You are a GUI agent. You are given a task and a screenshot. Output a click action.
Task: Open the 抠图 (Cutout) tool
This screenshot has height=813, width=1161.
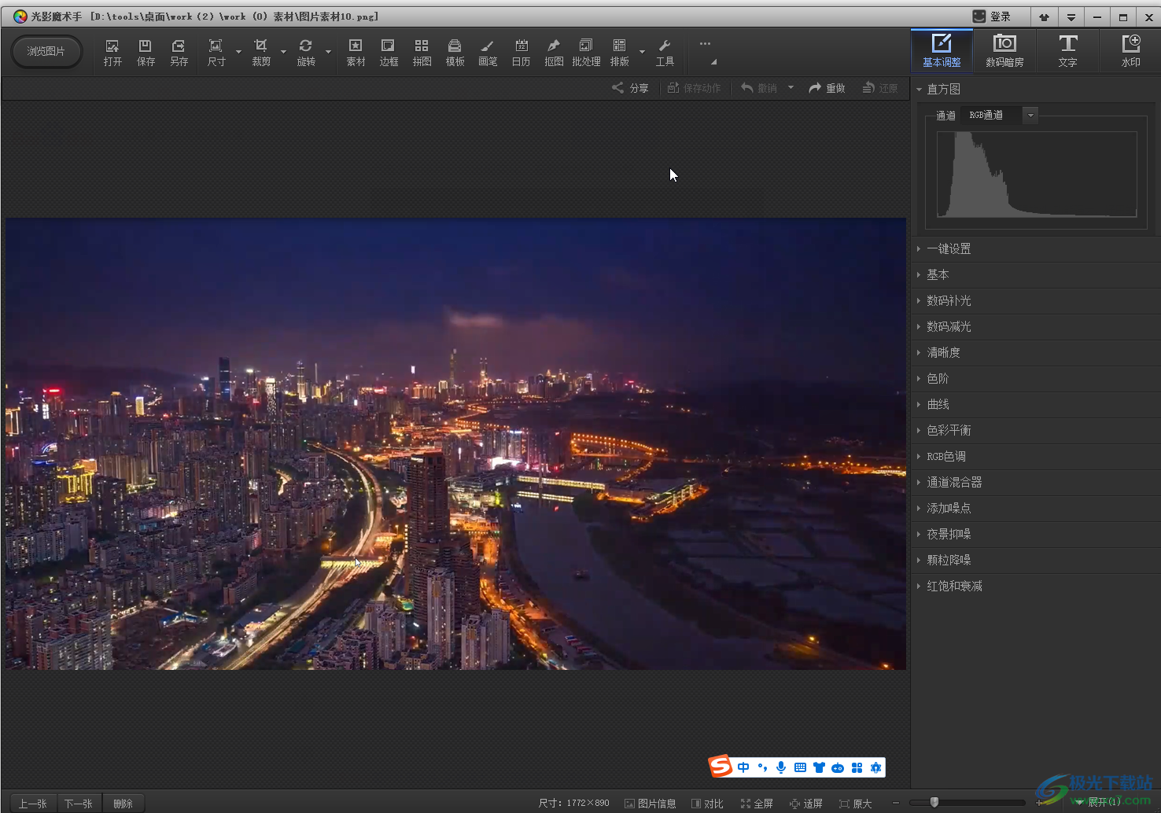(x=554, y=52)
